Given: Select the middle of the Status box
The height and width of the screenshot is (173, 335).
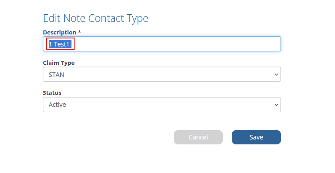Looking at the screenshot, I should coord(162,105).
